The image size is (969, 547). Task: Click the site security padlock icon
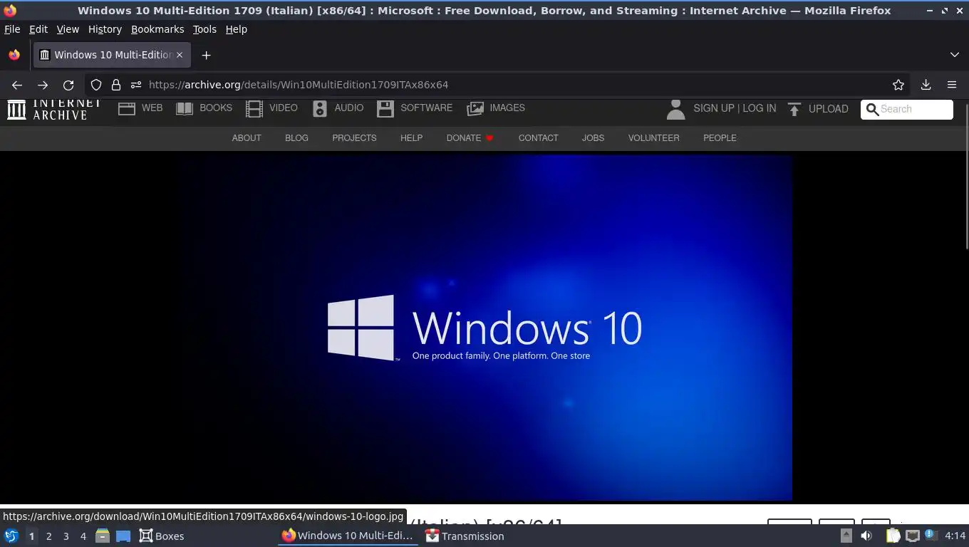116,85
